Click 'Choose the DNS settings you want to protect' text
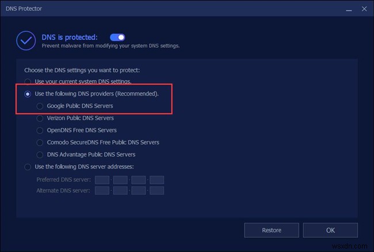The width and height of the screenshot is (374, 252). (x=82, y=70)
